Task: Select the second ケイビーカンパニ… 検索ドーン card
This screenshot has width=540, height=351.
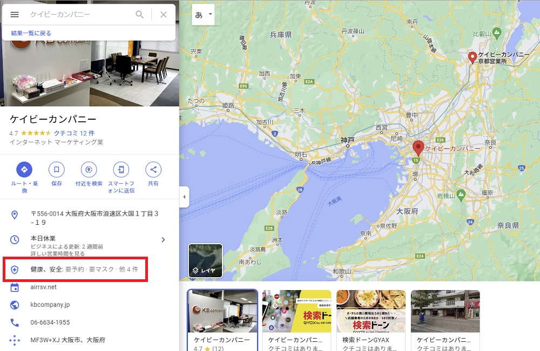Action: click(x=296, y=320)
